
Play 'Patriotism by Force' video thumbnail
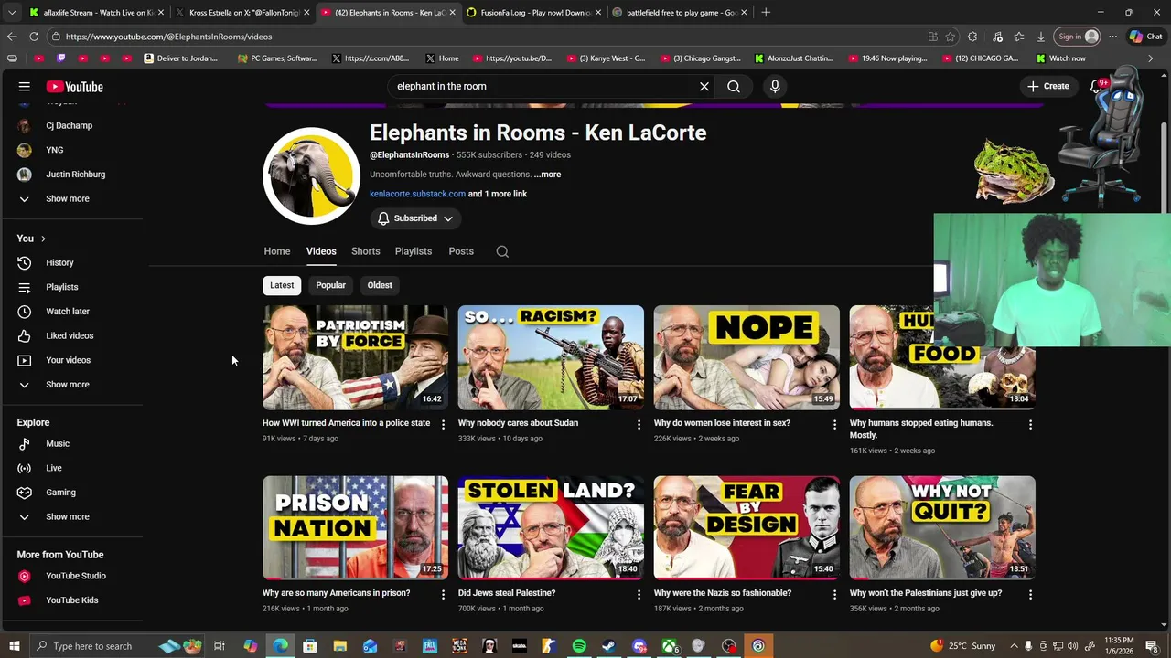click(x=355, y=357)
